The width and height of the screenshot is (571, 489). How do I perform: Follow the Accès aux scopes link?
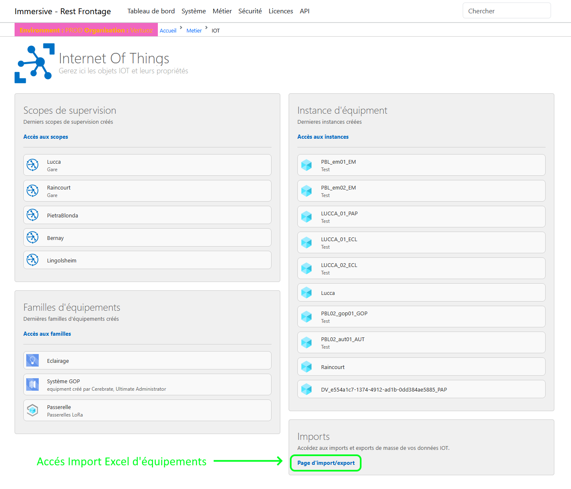[46, 137]
